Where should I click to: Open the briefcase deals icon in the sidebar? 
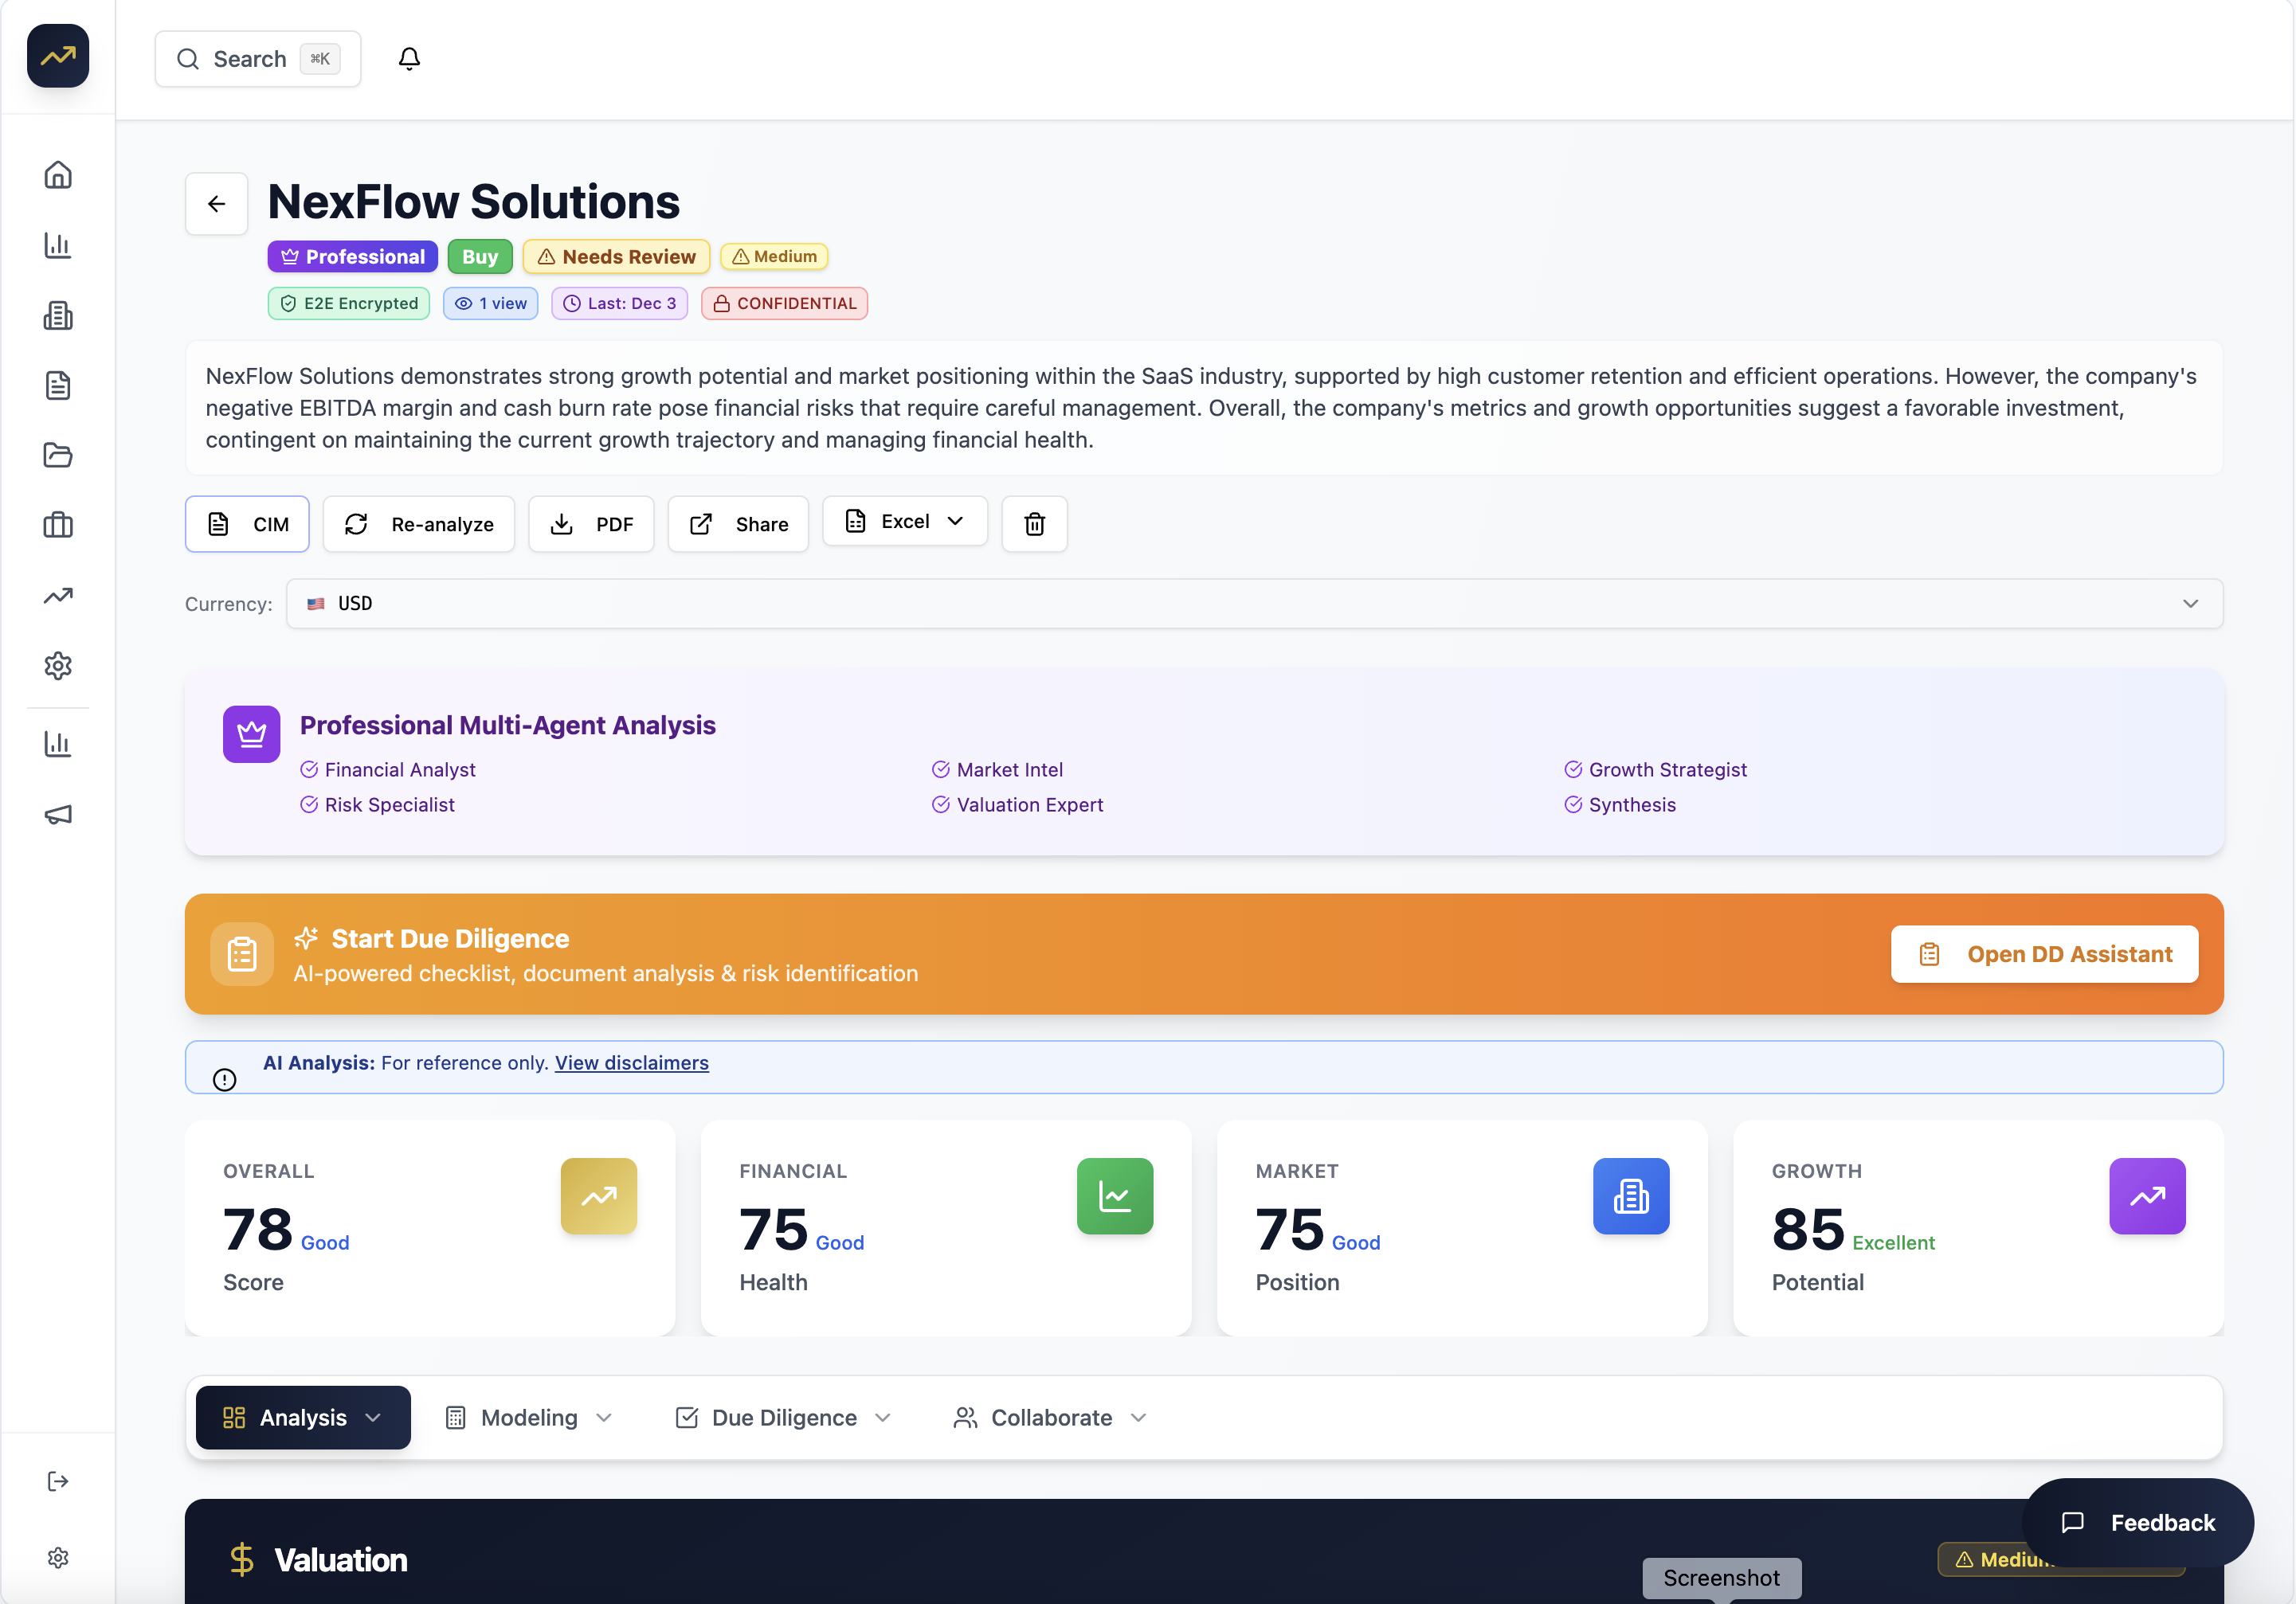coord(57,525)
